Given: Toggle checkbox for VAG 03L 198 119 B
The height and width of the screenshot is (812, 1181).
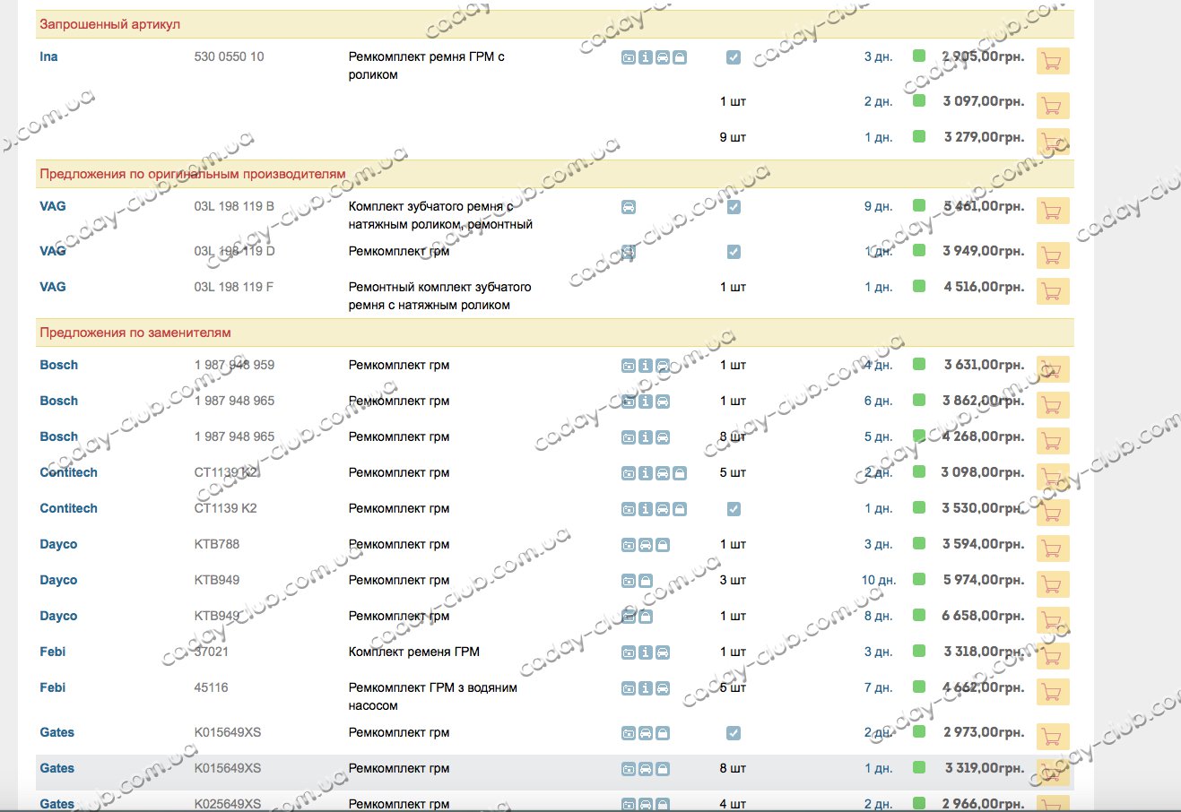Looking at the screenshot, I should tap(734, 207).
